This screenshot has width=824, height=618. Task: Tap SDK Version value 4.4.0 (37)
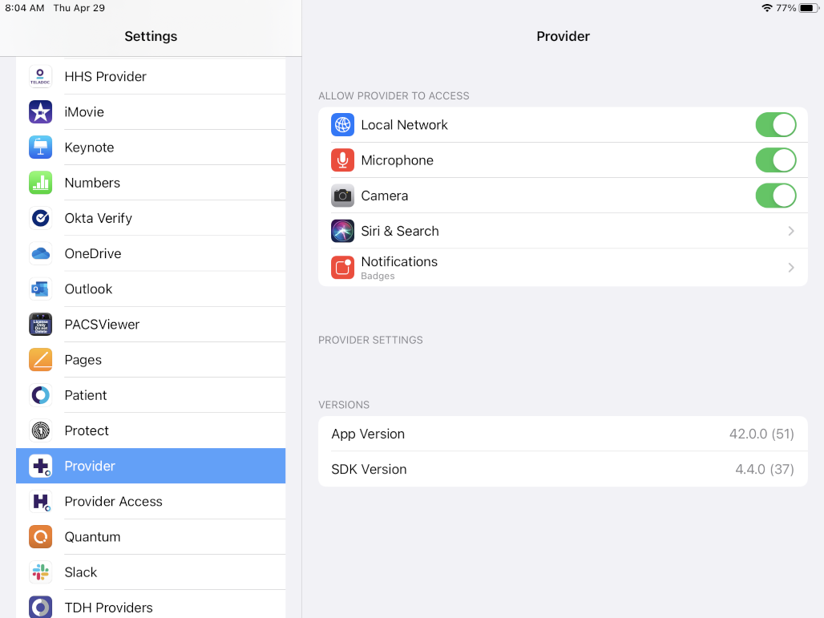765,469
